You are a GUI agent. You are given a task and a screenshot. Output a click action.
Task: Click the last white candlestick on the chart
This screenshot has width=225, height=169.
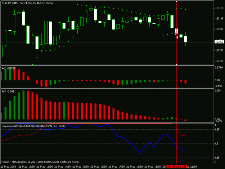pos(185,39)
